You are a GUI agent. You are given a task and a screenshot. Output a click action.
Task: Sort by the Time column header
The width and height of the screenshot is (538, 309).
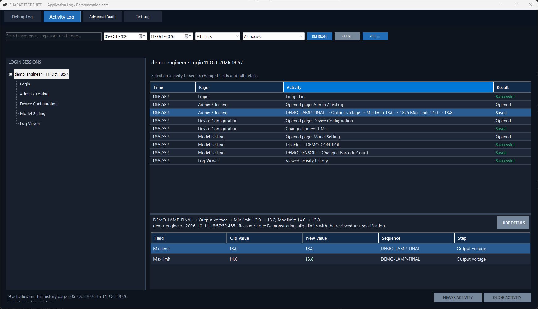[x=173, y=87]
